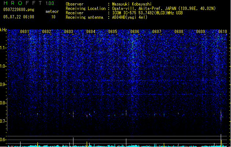
Task: Click the ICOM IC-575 receiver text
Action: coord(147,13)
